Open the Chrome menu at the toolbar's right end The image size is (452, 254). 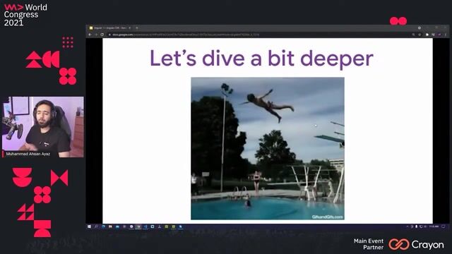446,35
